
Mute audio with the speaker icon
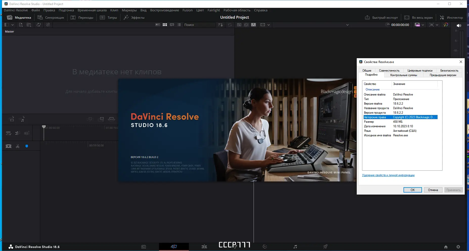pyautogui.click(x=459, y=25)
